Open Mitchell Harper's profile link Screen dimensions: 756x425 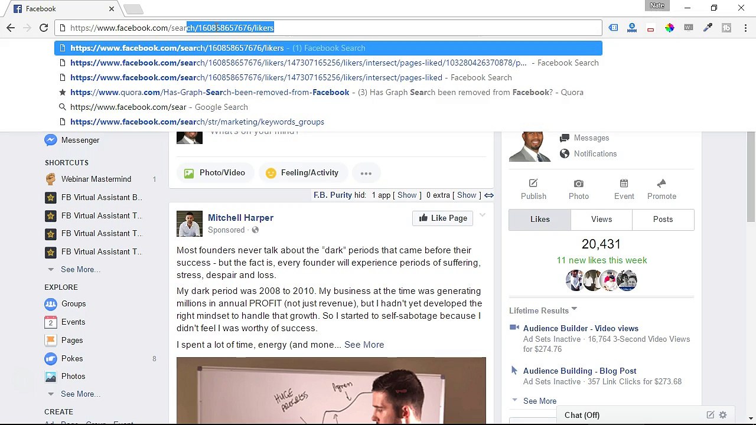pos(240,218)
